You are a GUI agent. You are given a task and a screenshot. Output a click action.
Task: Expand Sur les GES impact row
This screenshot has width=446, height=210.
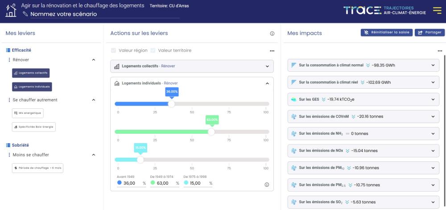(x=433, y=99)
